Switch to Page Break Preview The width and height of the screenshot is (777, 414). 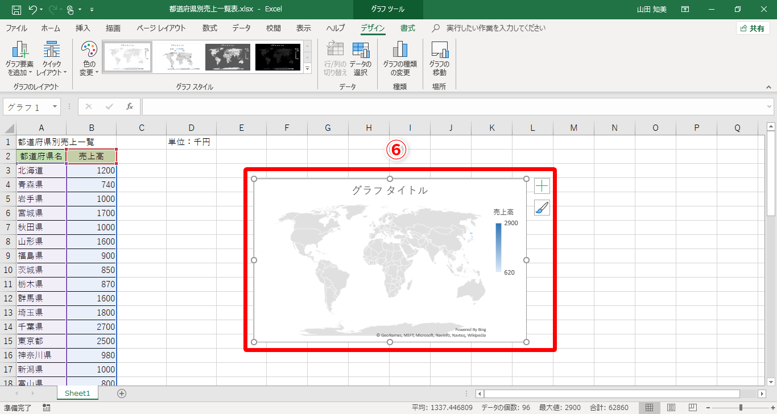coord(692,408)
